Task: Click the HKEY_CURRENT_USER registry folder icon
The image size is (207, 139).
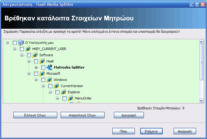Action: (28, 49)
